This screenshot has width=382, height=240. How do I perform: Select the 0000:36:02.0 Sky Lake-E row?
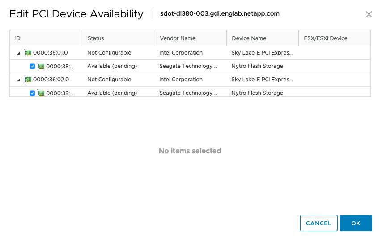click(262, 80)
